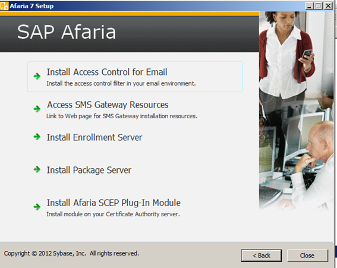The height and width of the screenshot is (268, 337).
Task: Choose Install Enrollment Server option
Action: coord(95,137)
